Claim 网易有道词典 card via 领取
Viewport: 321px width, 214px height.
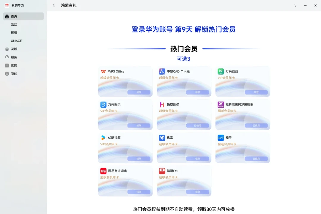(139, 192)
